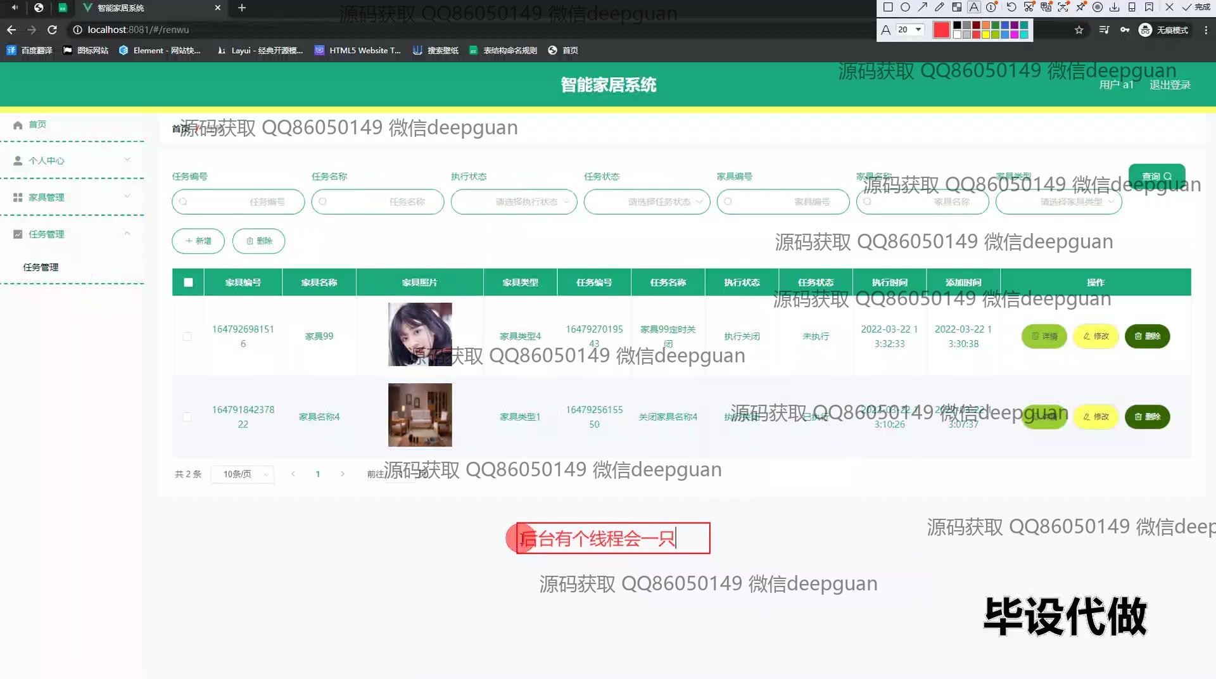Click the 新增 add button
Image resolution: width=1216 pixels, height=679 pixels.
(x=198, y=241)
